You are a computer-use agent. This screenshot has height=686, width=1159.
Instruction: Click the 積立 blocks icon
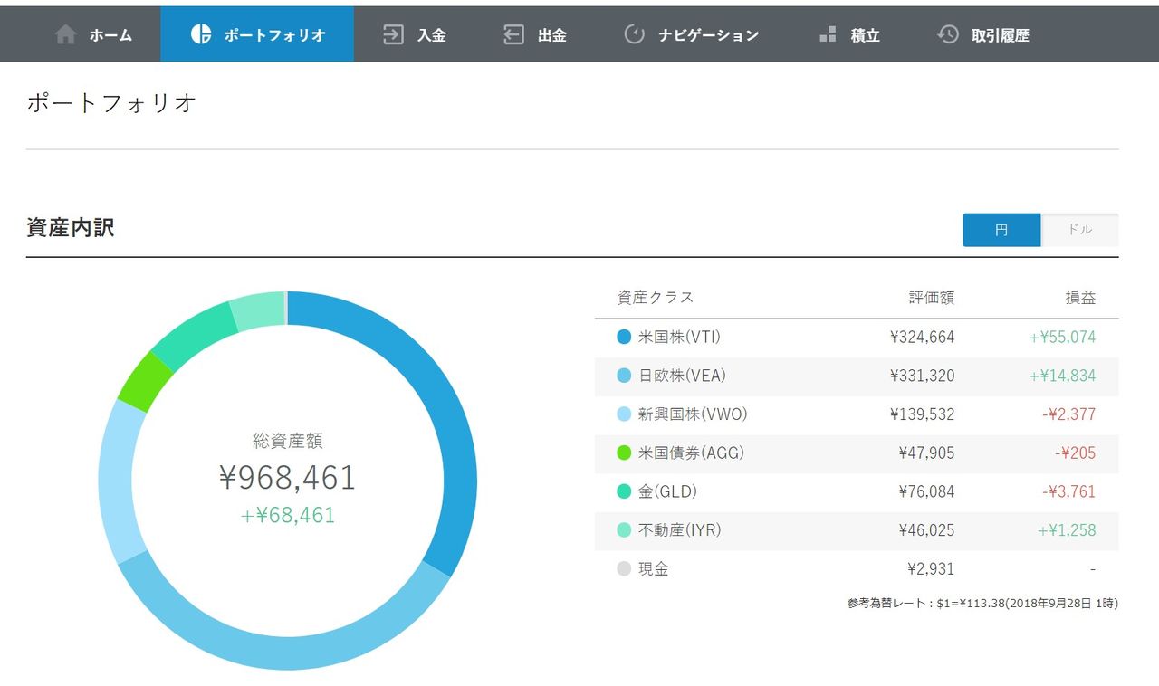click(x=828, y=34)
